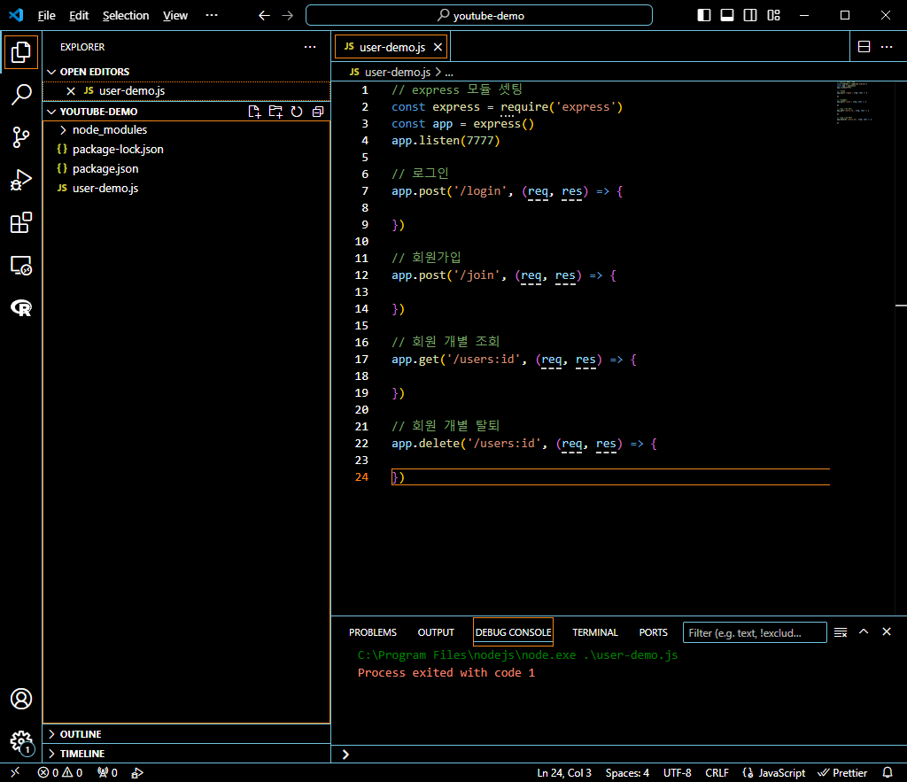Viewport: 907px width, 782px height.
Task: Collapse all folders in Explorer
Action: [318, 112]
